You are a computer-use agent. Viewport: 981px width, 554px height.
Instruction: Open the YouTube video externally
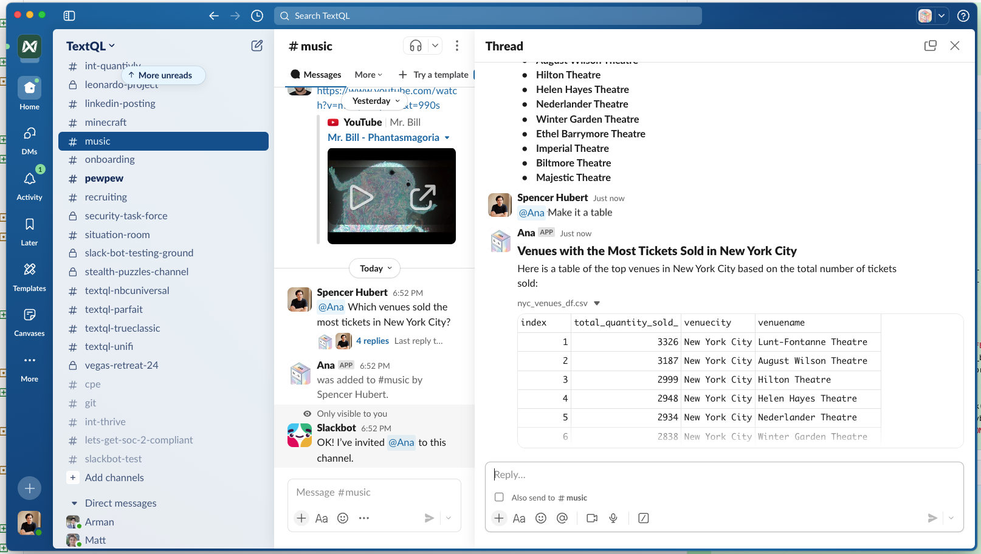[x=422, y=197]
